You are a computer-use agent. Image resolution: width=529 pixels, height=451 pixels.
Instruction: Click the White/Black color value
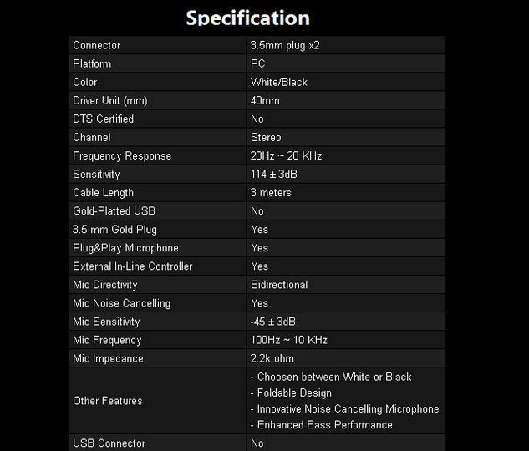click(279, 82)
